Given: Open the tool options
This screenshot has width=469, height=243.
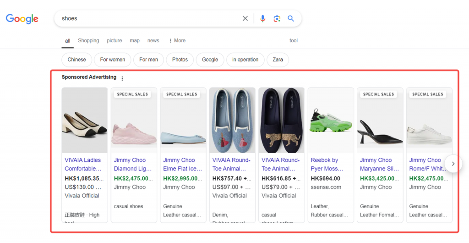Looking at the screenshot, I should click(x=294, y=40).
